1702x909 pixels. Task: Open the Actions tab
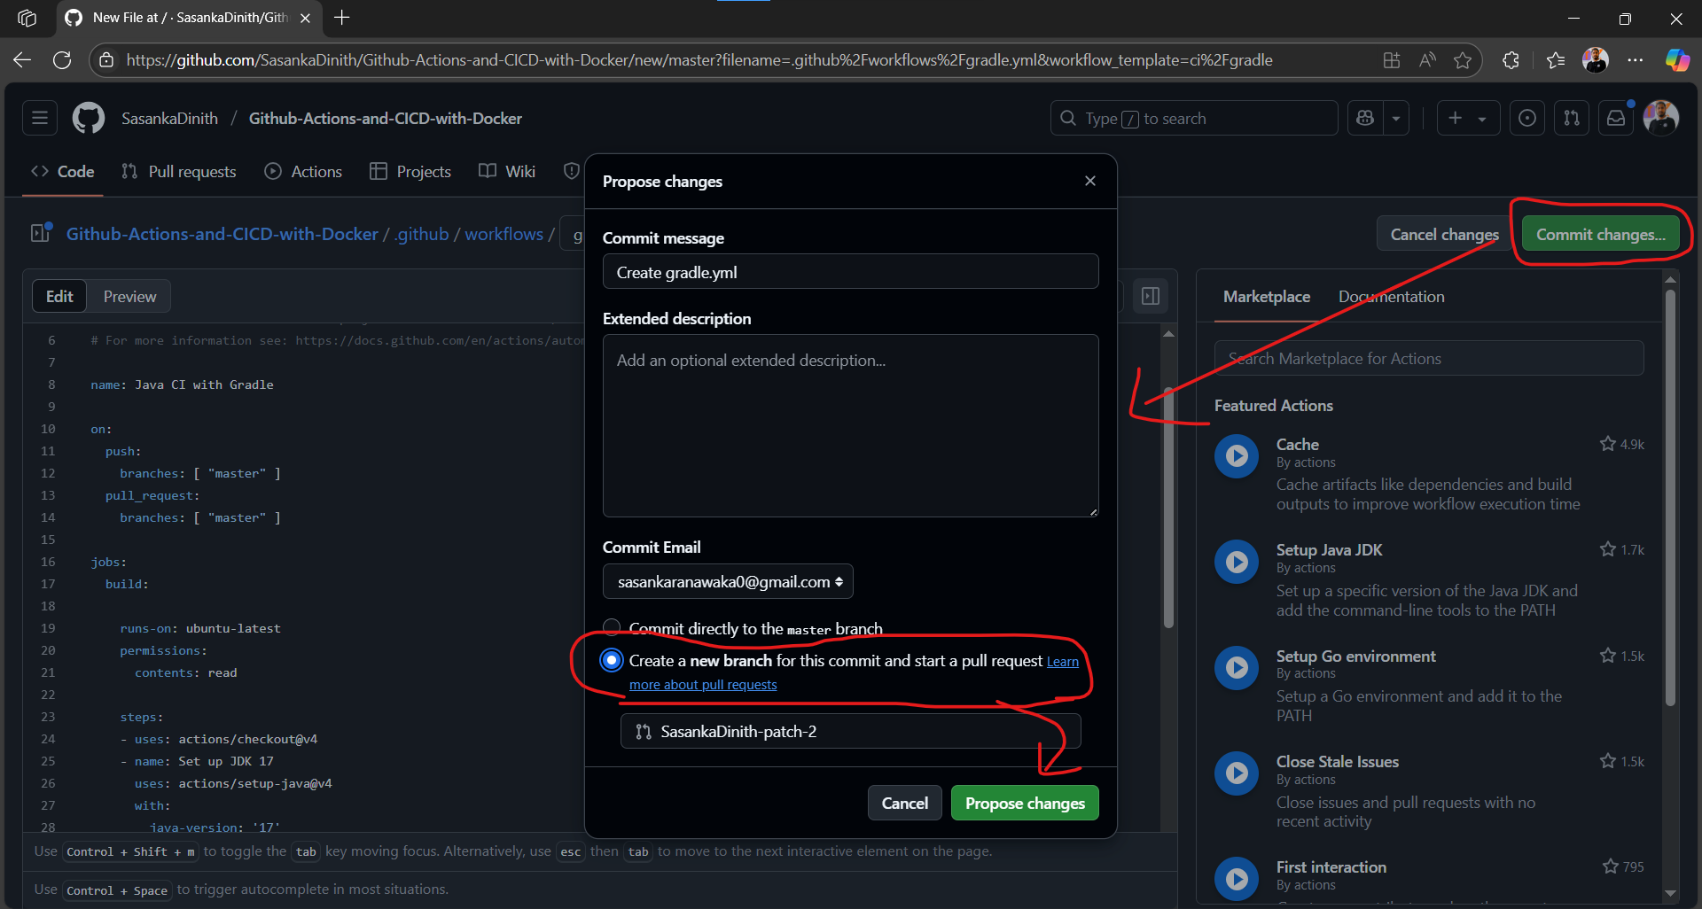click(x=303, y=171)
